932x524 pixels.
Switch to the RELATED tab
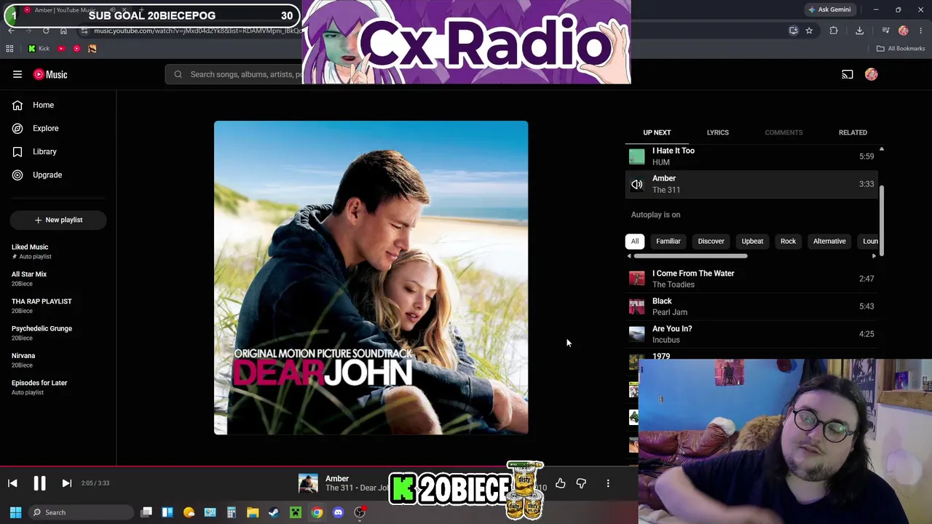853,132
